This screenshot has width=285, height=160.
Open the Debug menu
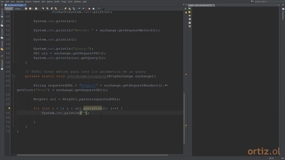49,2
